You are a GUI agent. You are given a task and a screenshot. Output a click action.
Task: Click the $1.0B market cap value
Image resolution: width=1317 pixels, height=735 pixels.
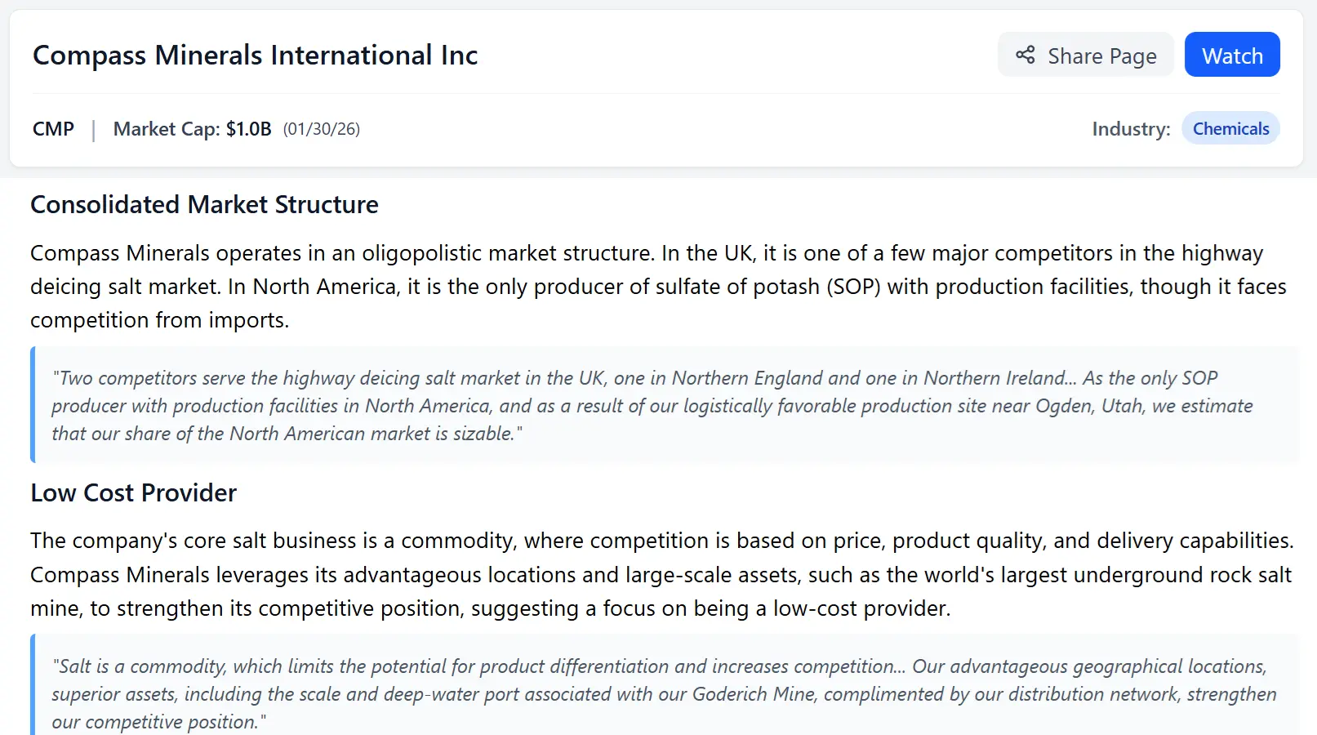pos(248,129)
